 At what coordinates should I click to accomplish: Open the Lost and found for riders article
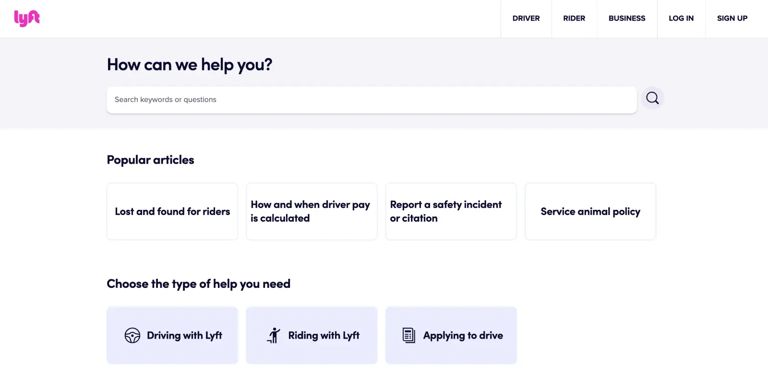tap(172, 211)
